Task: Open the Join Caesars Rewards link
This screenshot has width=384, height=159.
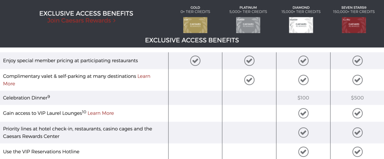Action: 81,21
